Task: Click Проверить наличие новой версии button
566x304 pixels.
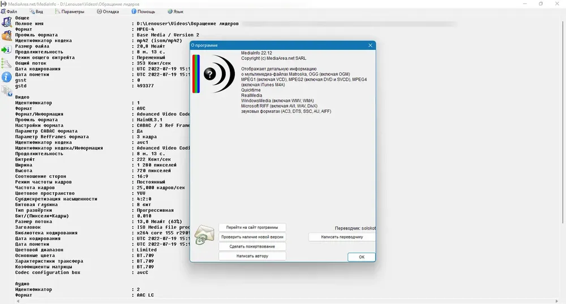Action: [252, 237]
